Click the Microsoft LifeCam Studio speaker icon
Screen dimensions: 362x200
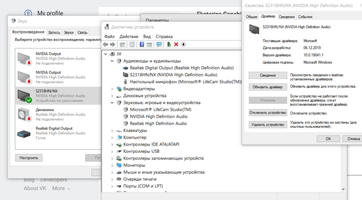pyautogui.click(x=126, y=110)
